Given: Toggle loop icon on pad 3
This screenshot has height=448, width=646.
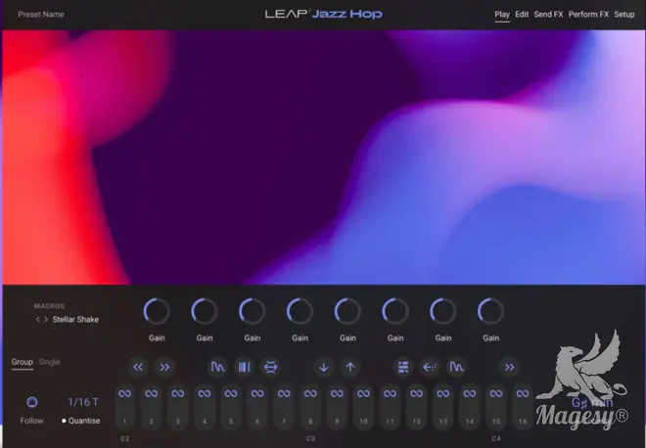Looking at the screenshot, I should coord(178,393).
